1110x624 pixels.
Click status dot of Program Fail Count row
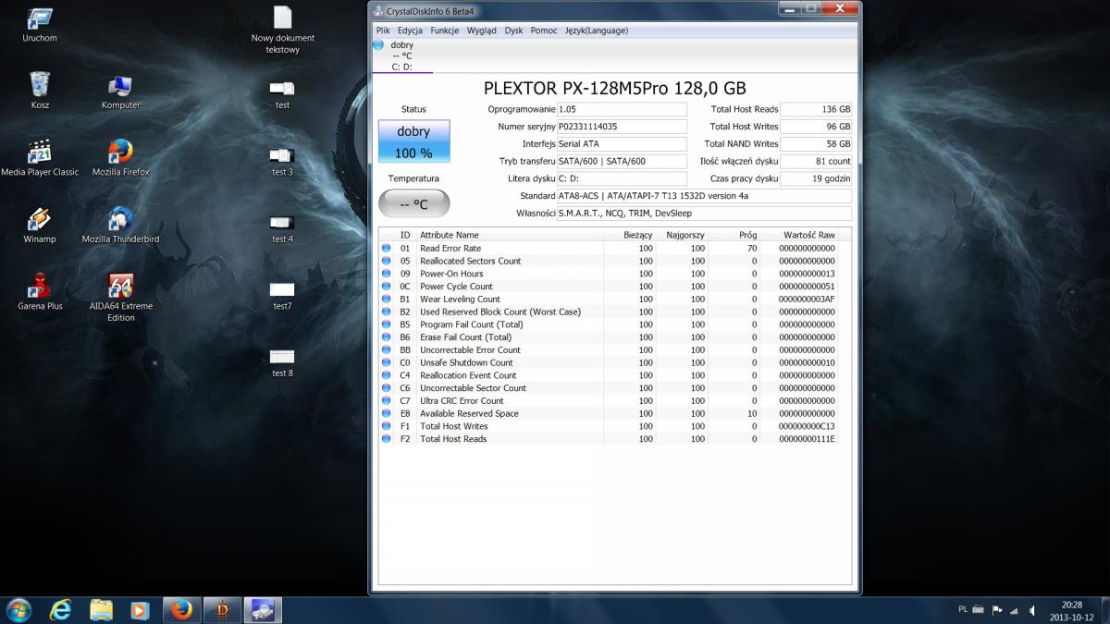387,324
